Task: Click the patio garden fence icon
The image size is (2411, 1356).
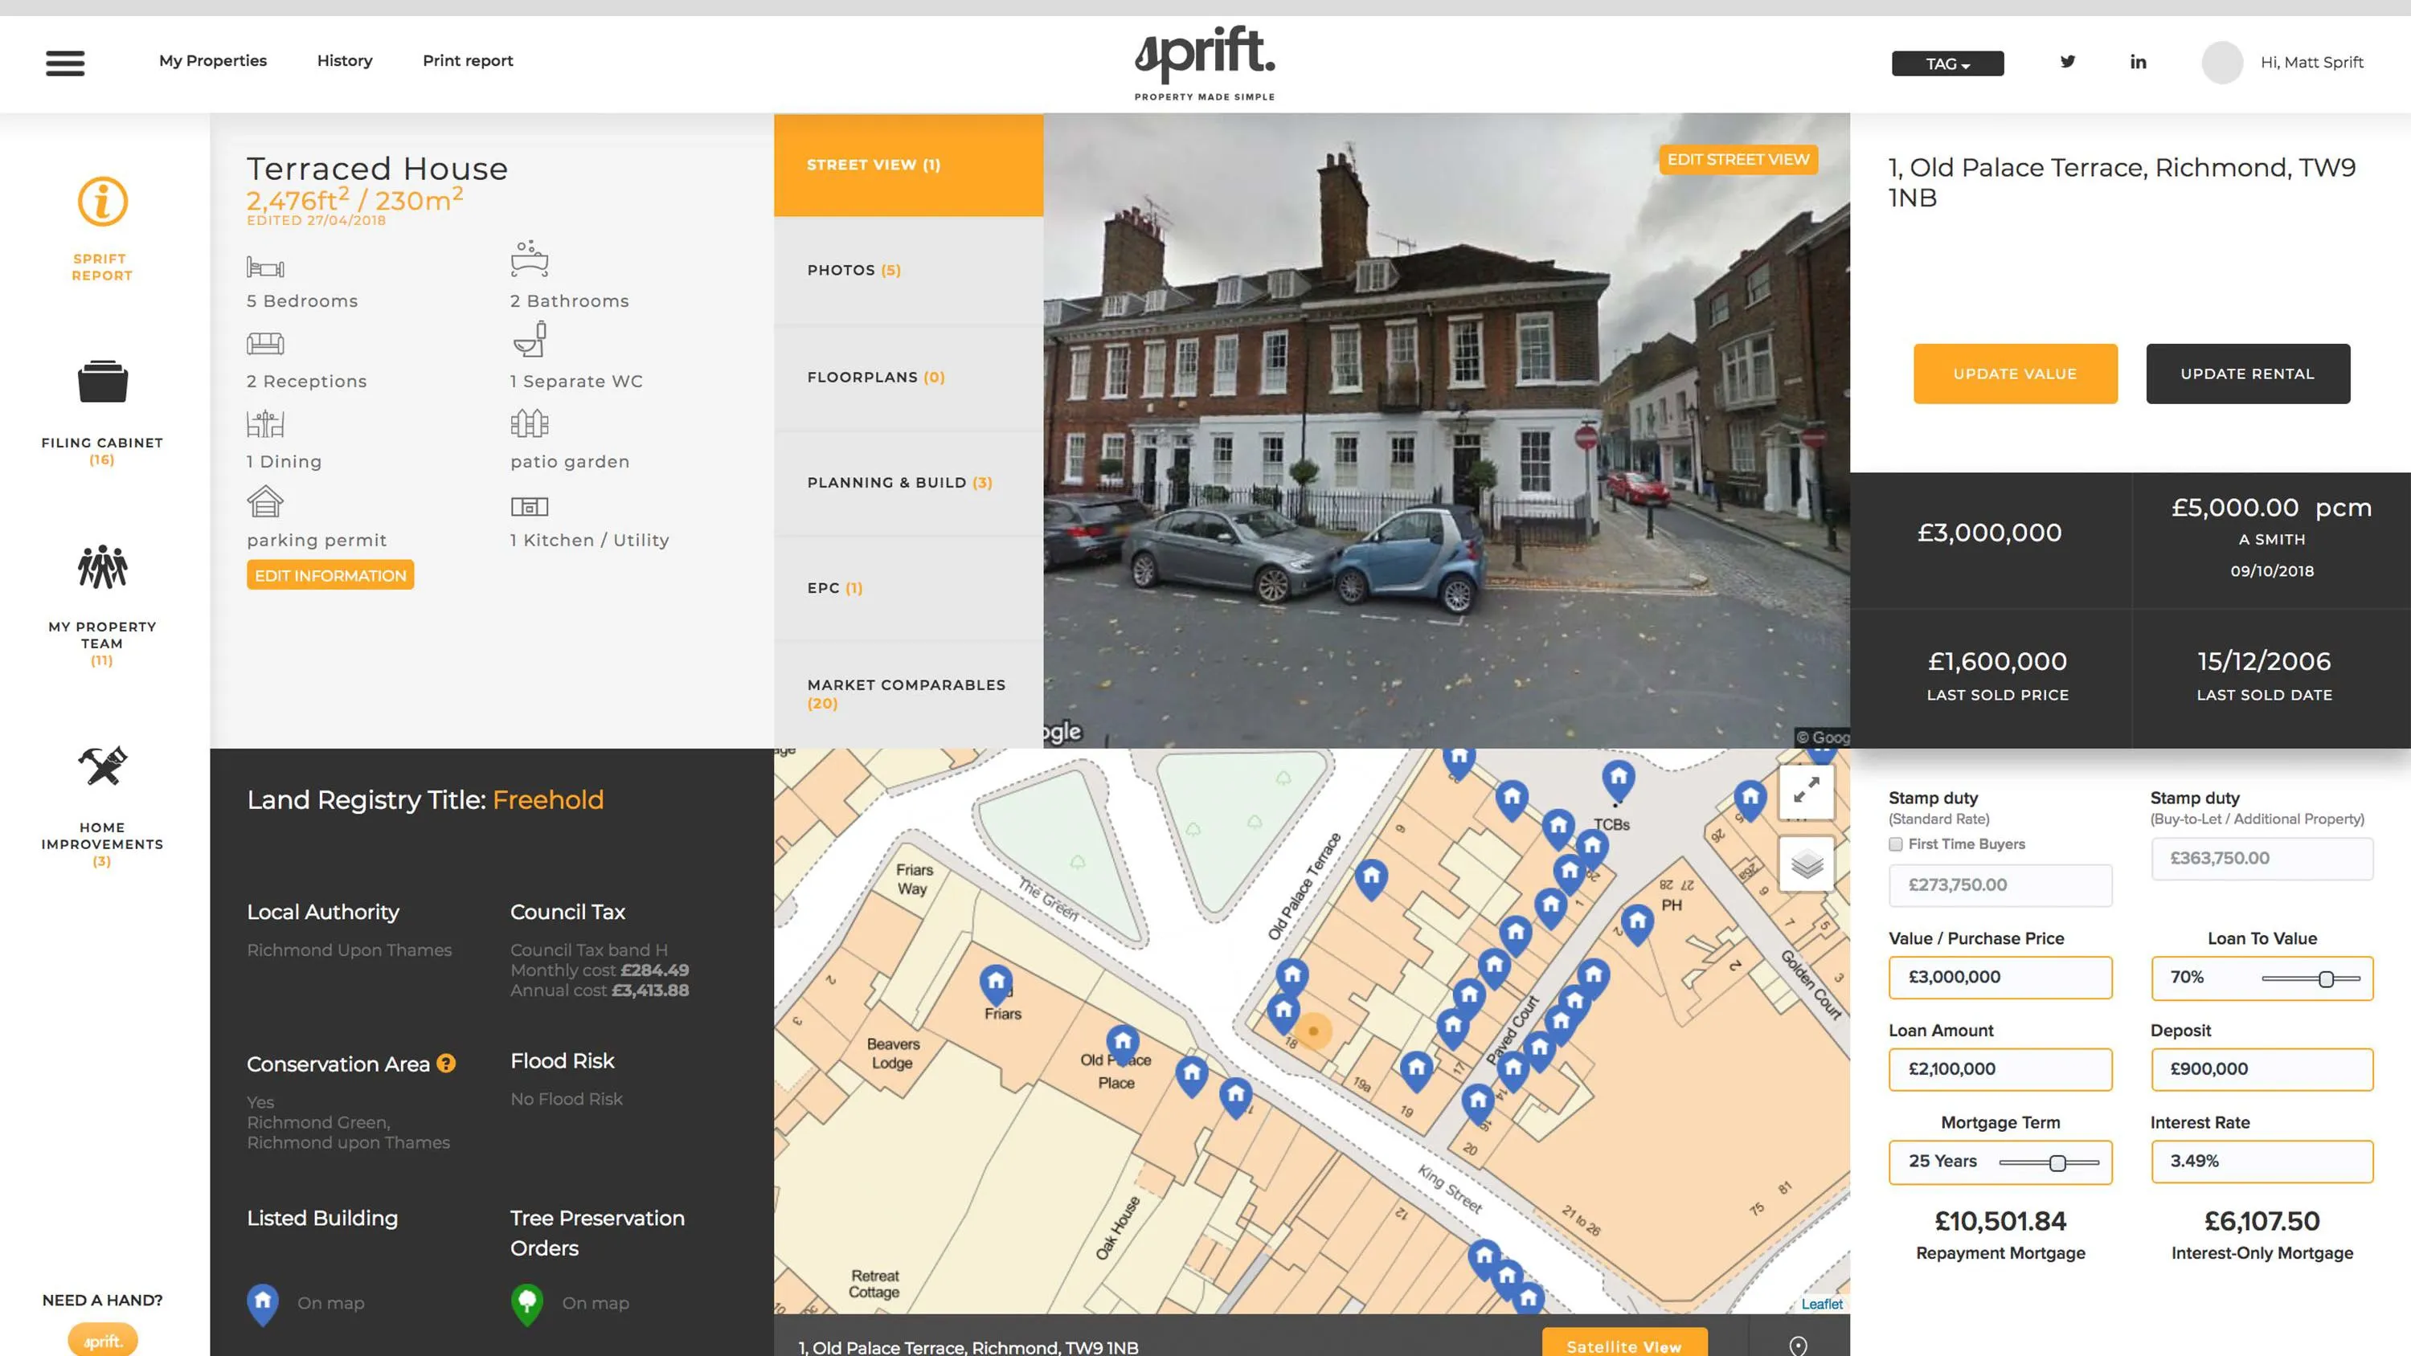Action: click(x=530, y=423)
